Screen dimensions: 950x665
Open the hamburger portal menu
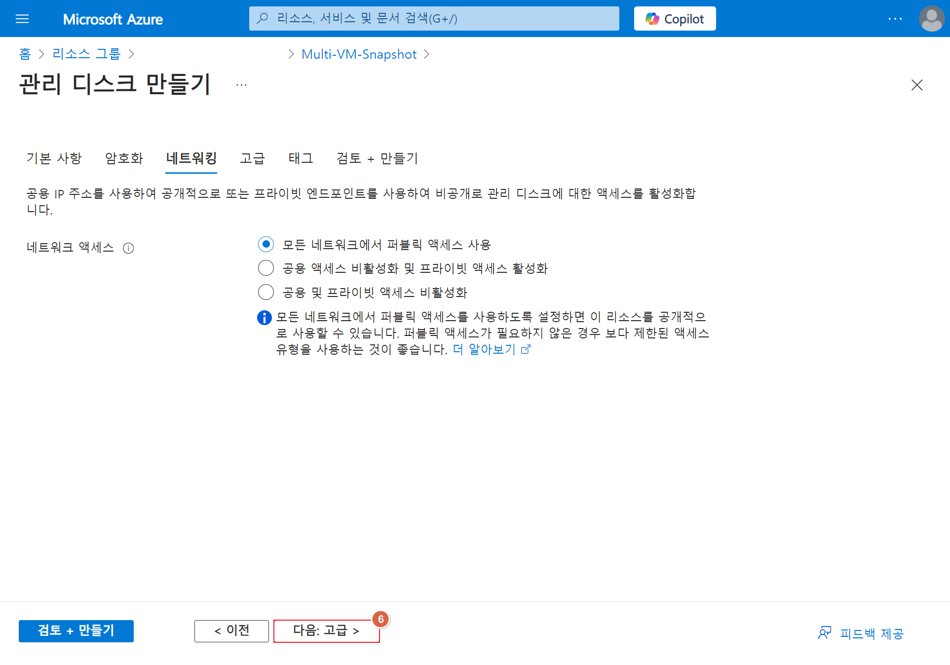[22, 19]
